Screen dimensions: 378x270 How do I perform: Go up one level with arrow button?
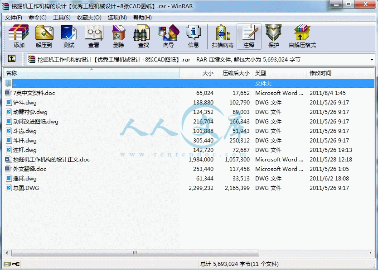(x=12, y=58)
